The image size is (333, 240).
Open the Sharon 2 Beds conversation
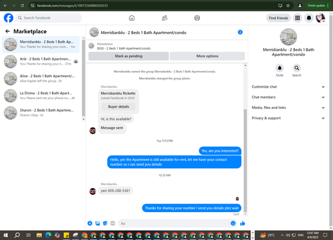(41, 112)
